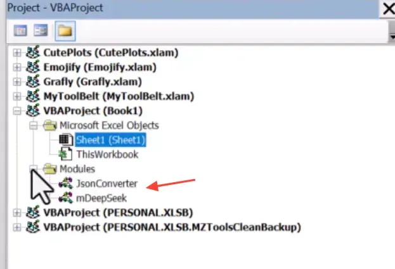The image size is (395, 269).
Task: Click the View Object toolbar icon
Action: coord(41,30)
